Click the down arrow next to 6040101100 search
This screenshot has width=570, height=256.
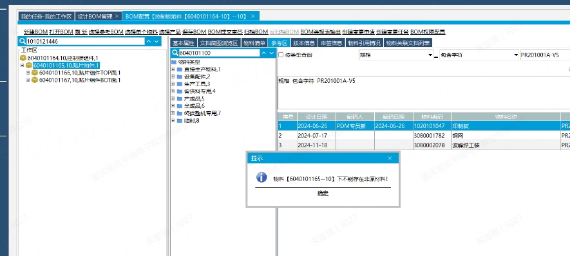[x=272, y=53]
